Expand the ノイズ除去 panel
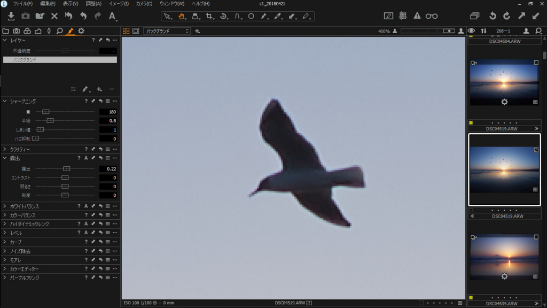Screen dimensions: 547x308 pos(5,251)
